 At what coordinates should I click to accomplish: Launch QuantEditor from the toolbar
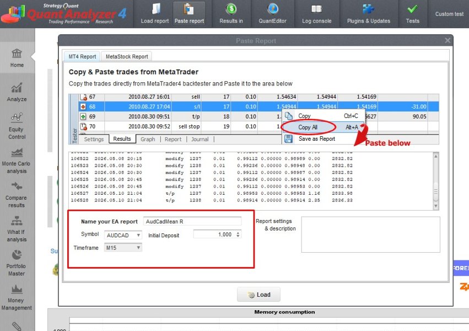(x=272, y=13)
